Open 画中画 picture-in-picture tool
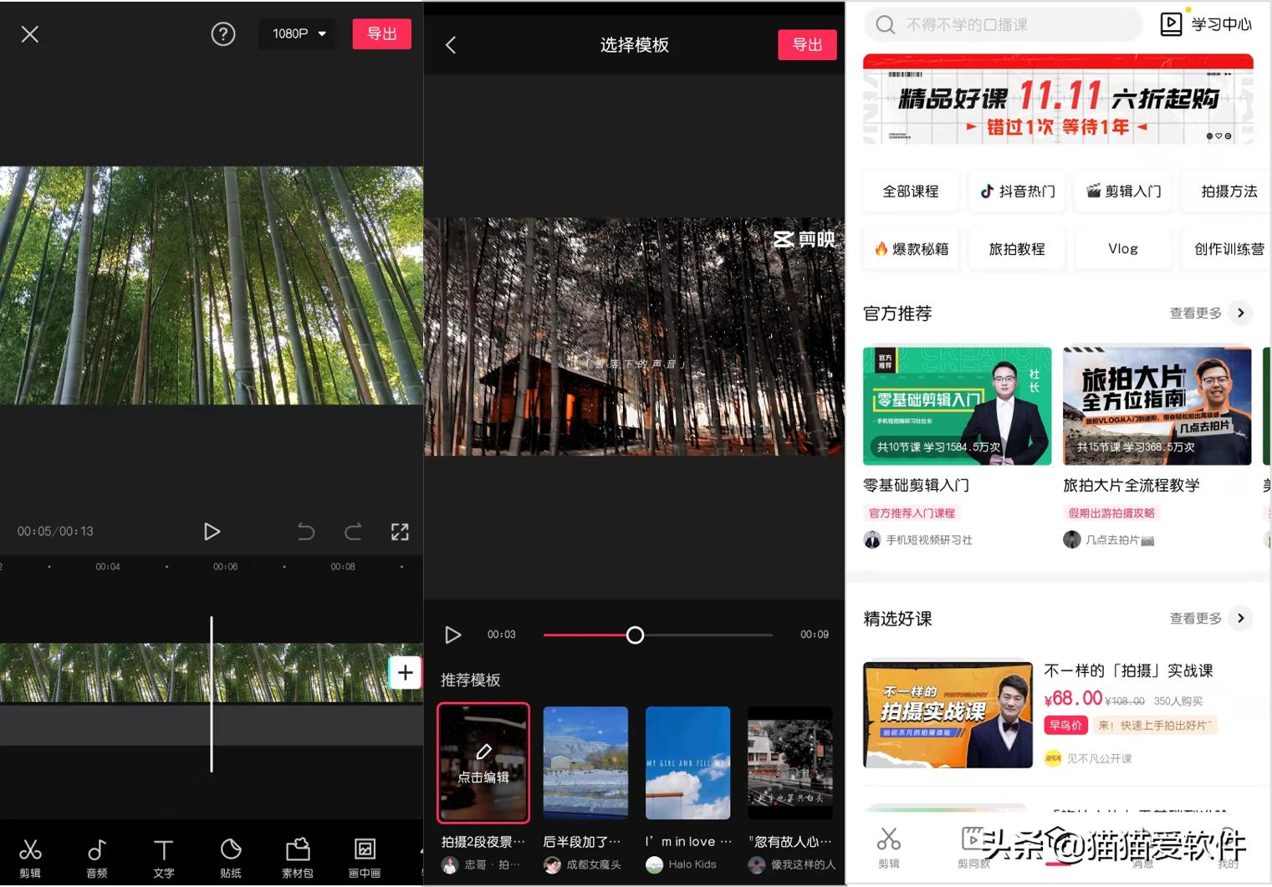The width and height of the screenshot is (1272, 887). pos(364,854)
